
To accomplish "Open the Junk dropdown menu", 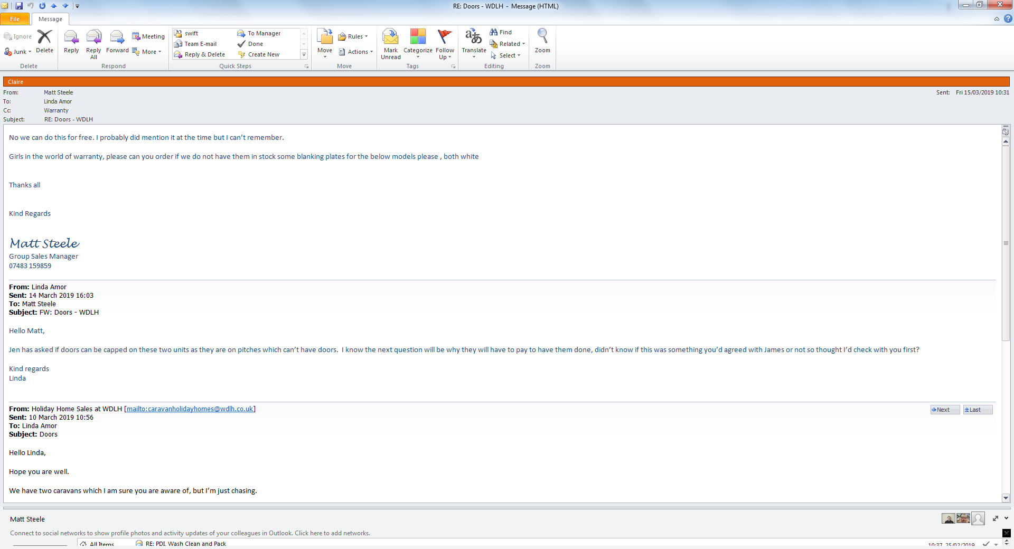I will pyautogui.click(x=18, y=52).
